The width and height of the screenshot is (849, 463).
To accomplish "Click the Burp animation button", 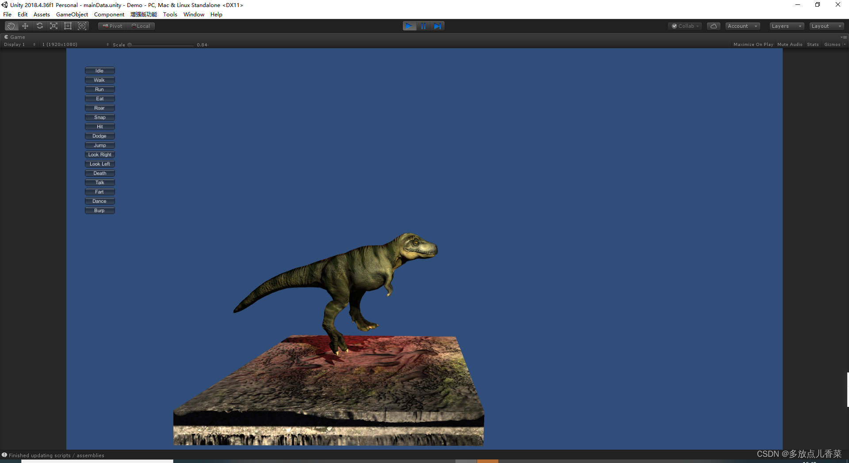I will pyautogui.click(x=99, y=210).
